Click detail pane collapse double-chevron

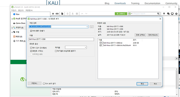click(177, 59)
